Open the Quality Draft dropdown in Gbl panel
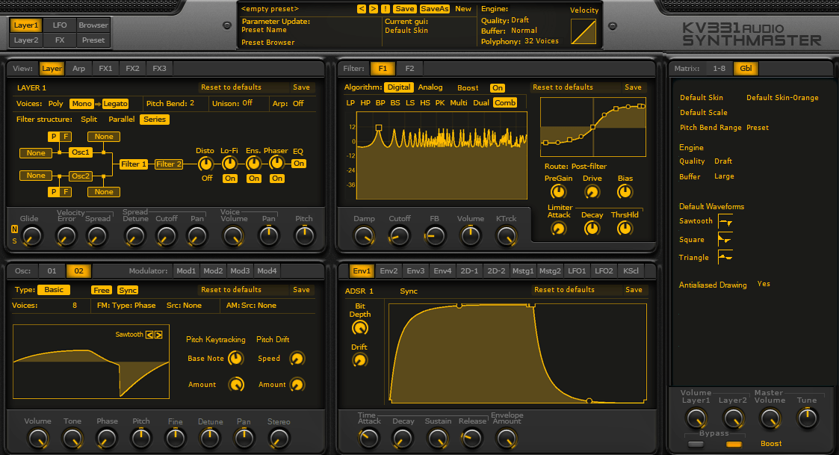839x455 pixels. (723, 161)
